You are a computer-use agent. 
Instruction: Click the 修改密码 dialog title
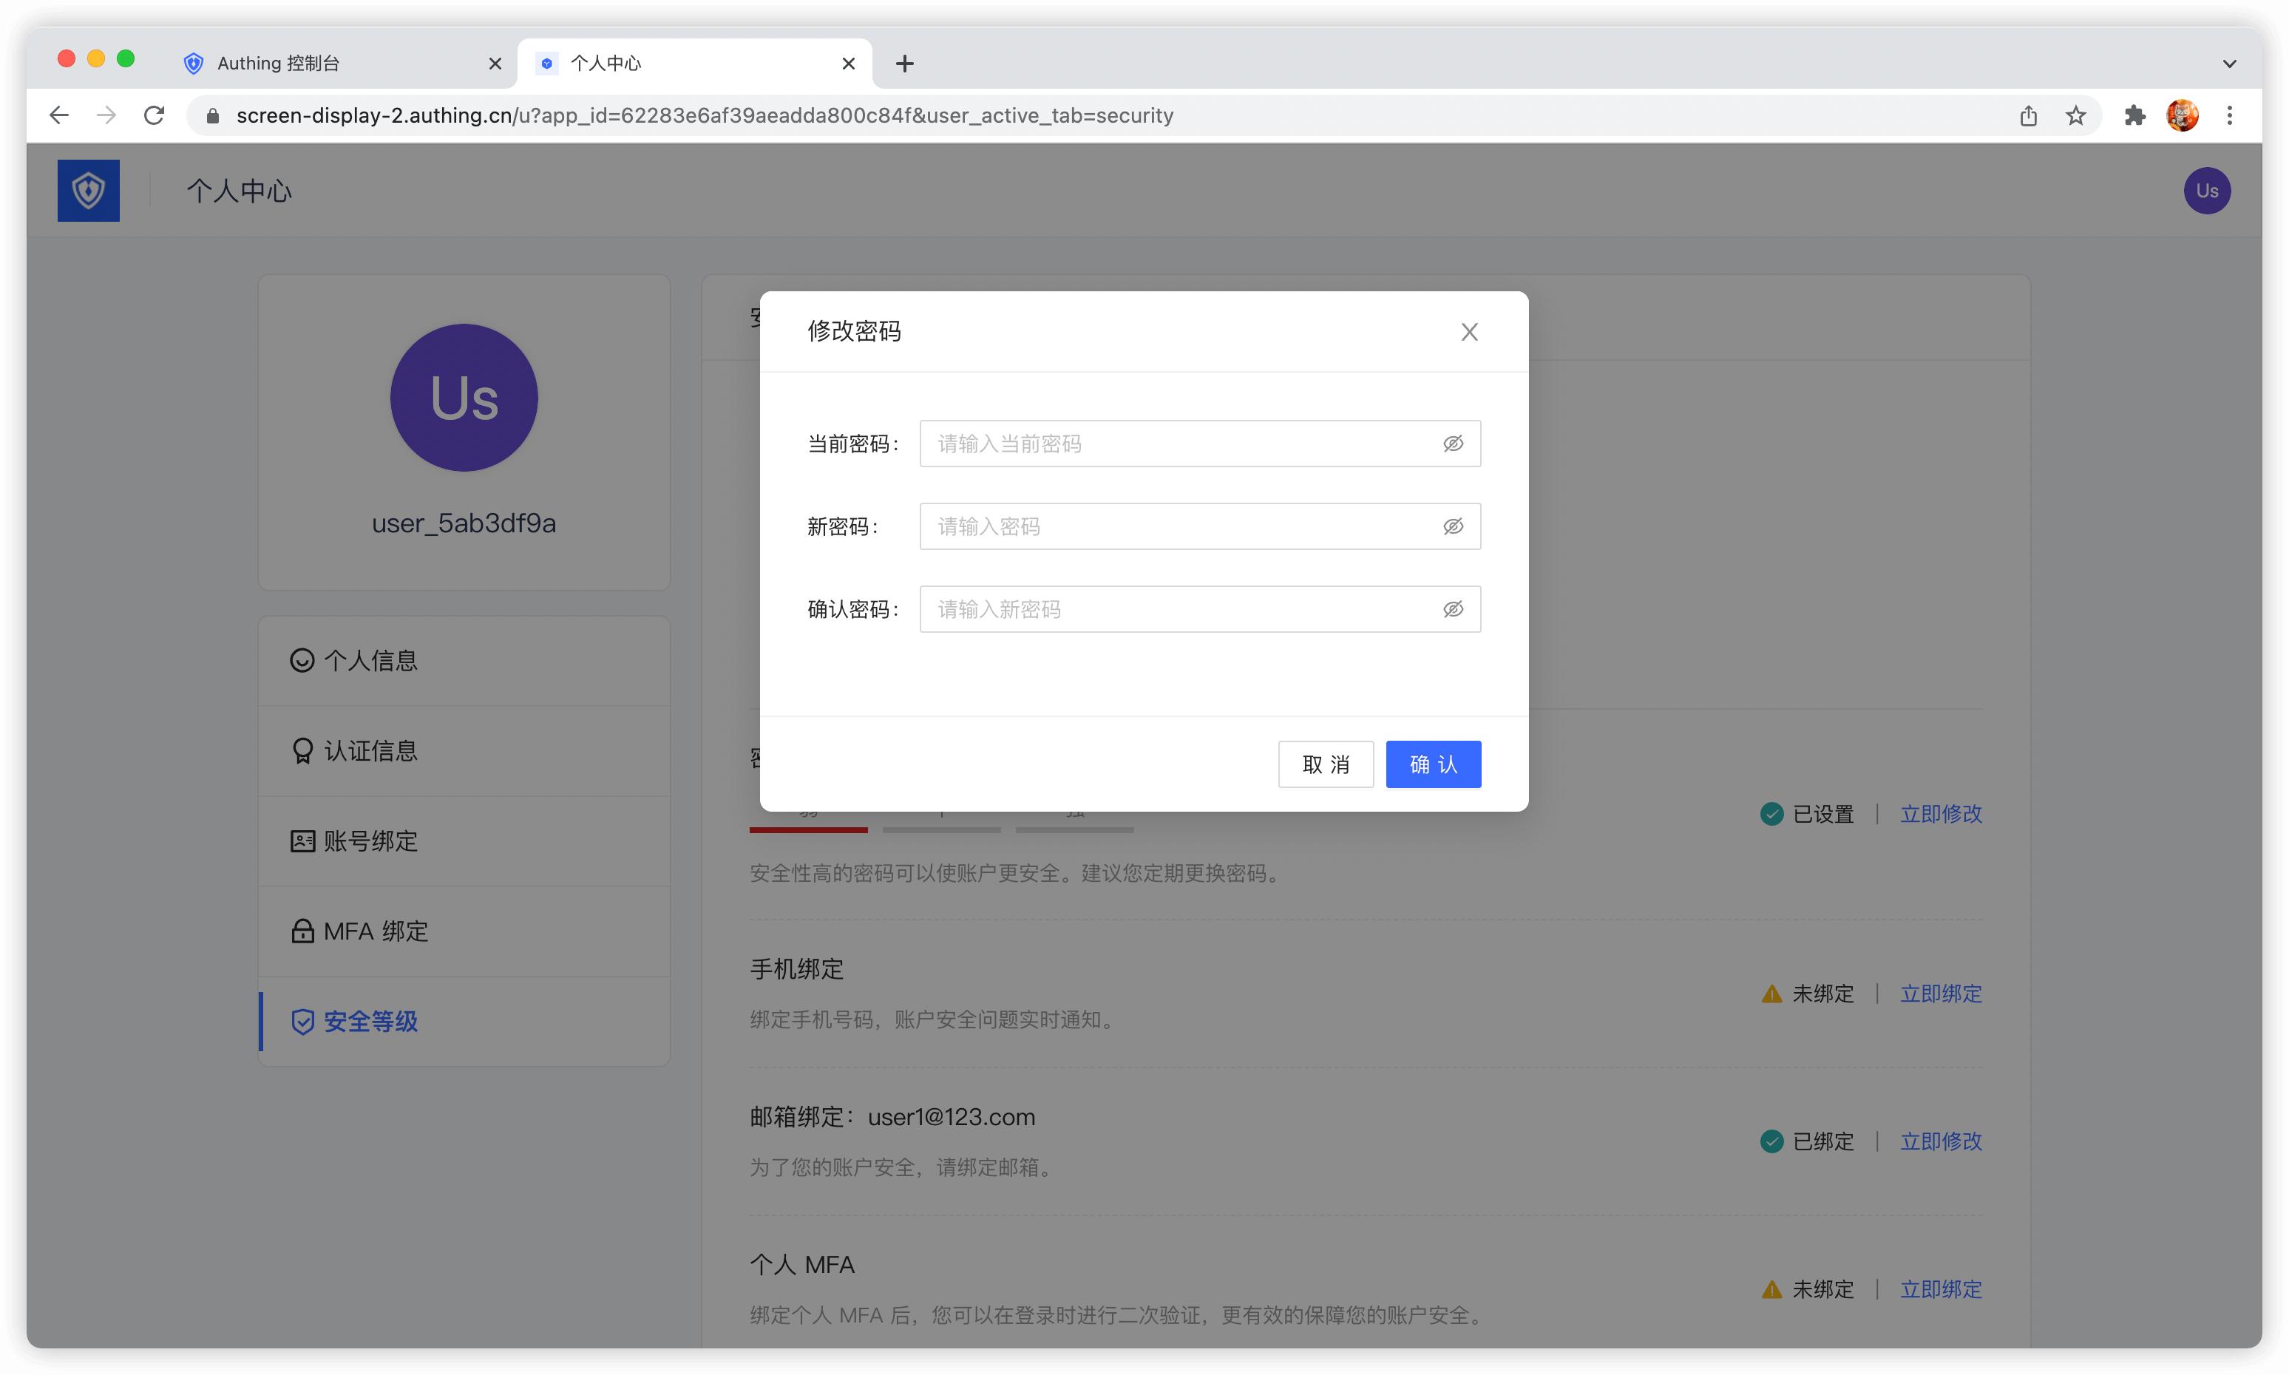tap(853, 330)
